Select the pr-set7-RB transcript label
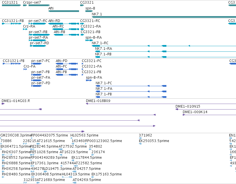Screen dimensions: 236x184 click(x=38, y=32)
